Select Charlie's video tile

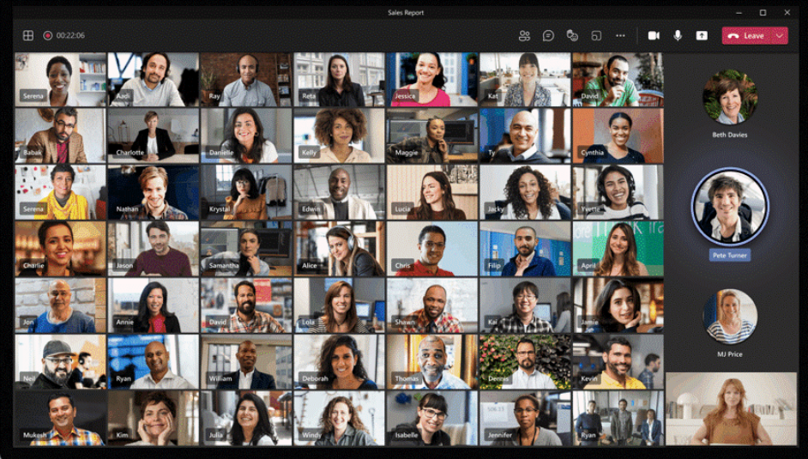pos(60,249)
